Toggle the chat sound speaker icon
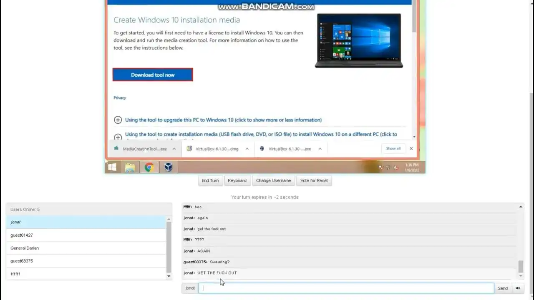 518,288
